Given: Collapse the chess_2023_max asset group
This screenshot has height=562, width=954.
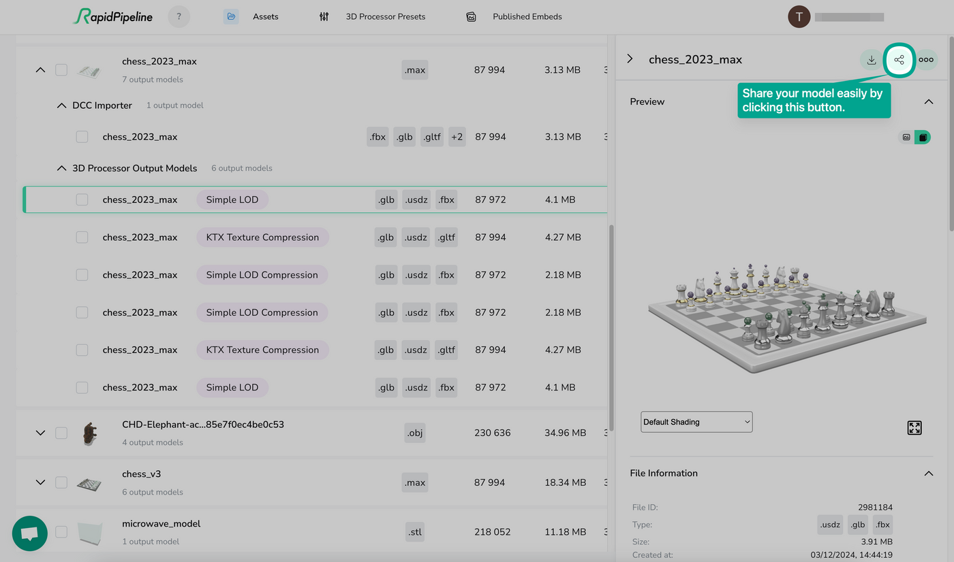Looking at the screenshot, I should coord(40,69).
